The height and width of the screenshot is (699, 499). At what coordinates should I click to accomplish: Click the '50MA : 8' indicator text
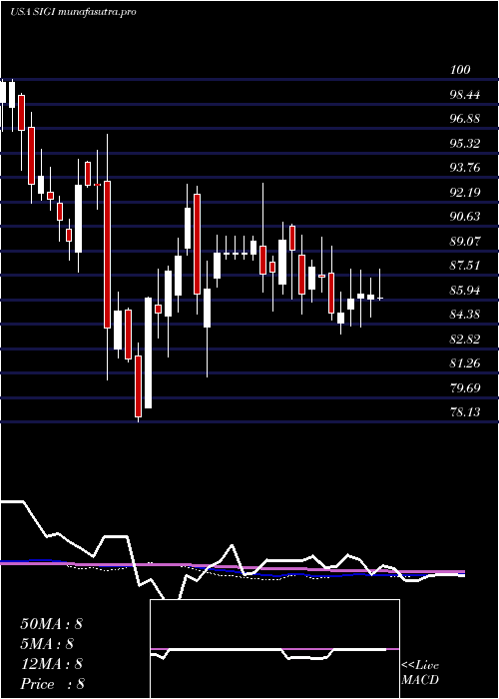(51, 624)
